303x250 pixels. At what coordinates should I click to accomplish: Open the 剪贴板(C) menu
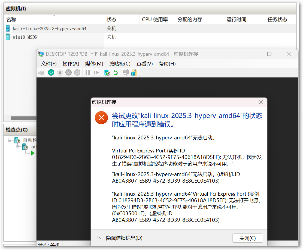click(120, 64)
